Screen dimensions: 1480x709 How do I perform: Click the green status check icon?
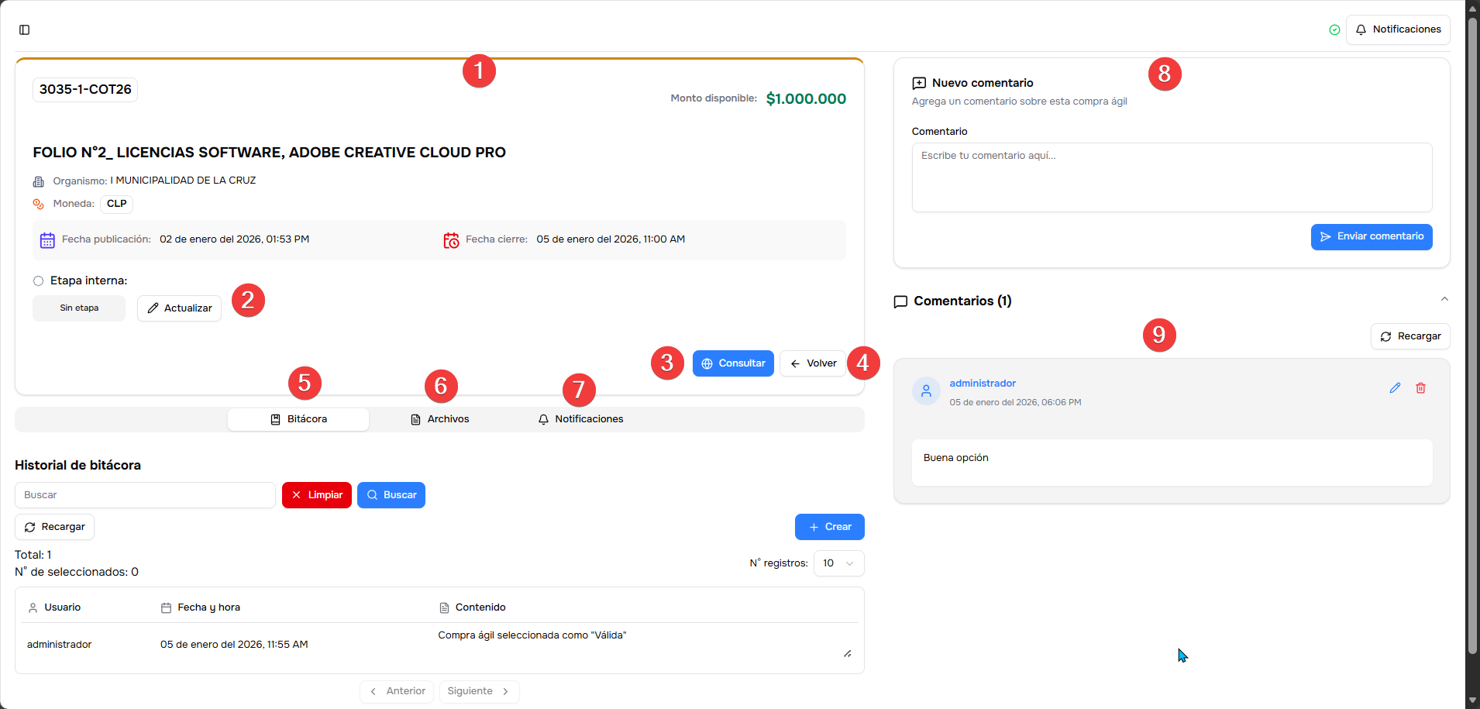[x=1334, y=30]
